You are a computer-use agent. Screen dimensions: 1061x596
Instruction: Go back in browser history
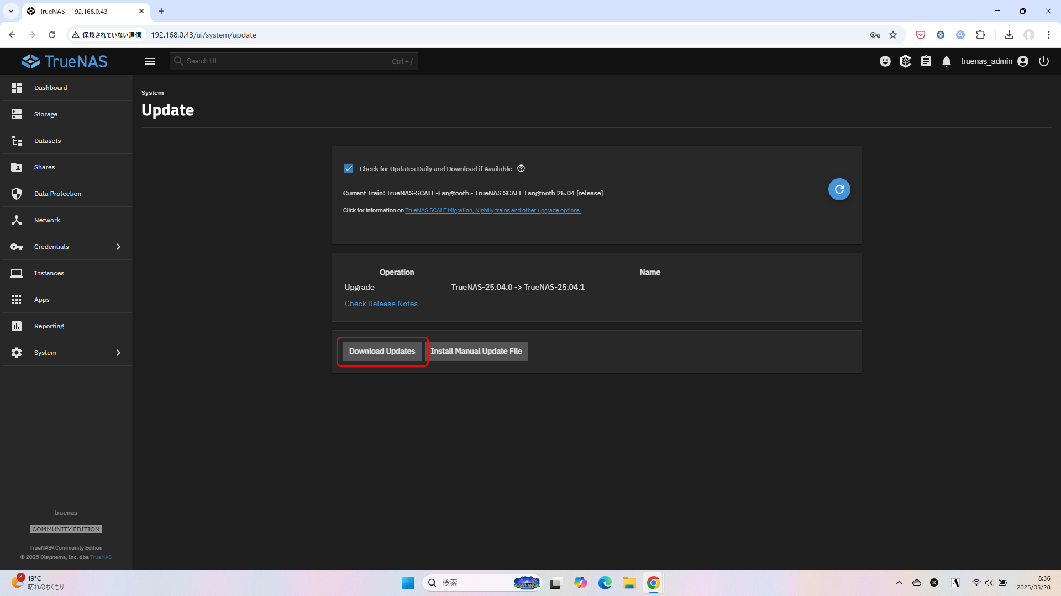pos(12,35)
